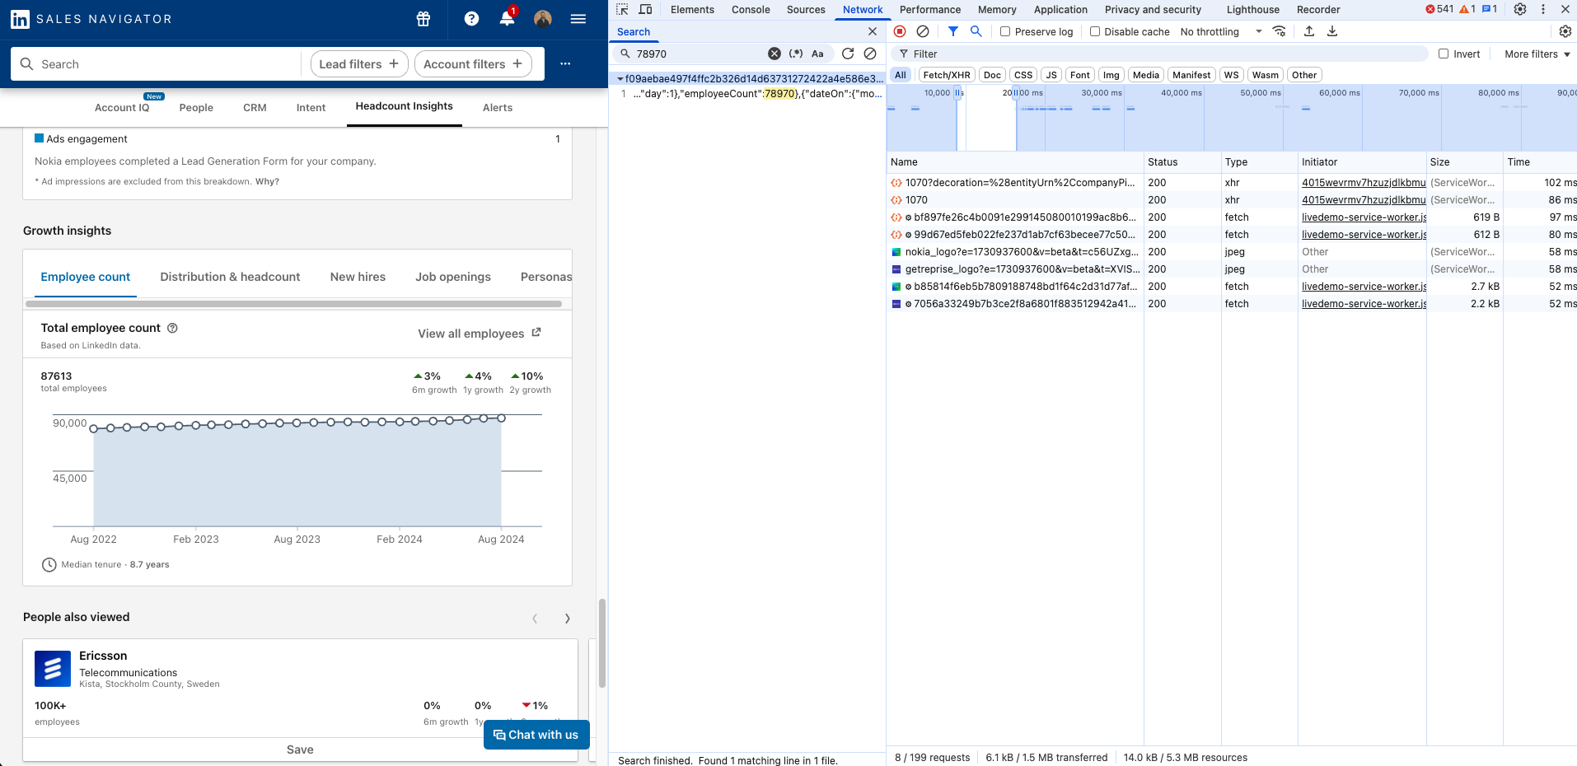This screenshot has height=766, width=1577.
Task: Click the livedemo-service-worker.js initiator for bf897fe26c
Action: pyautogui.click(x=1364, y=217)
